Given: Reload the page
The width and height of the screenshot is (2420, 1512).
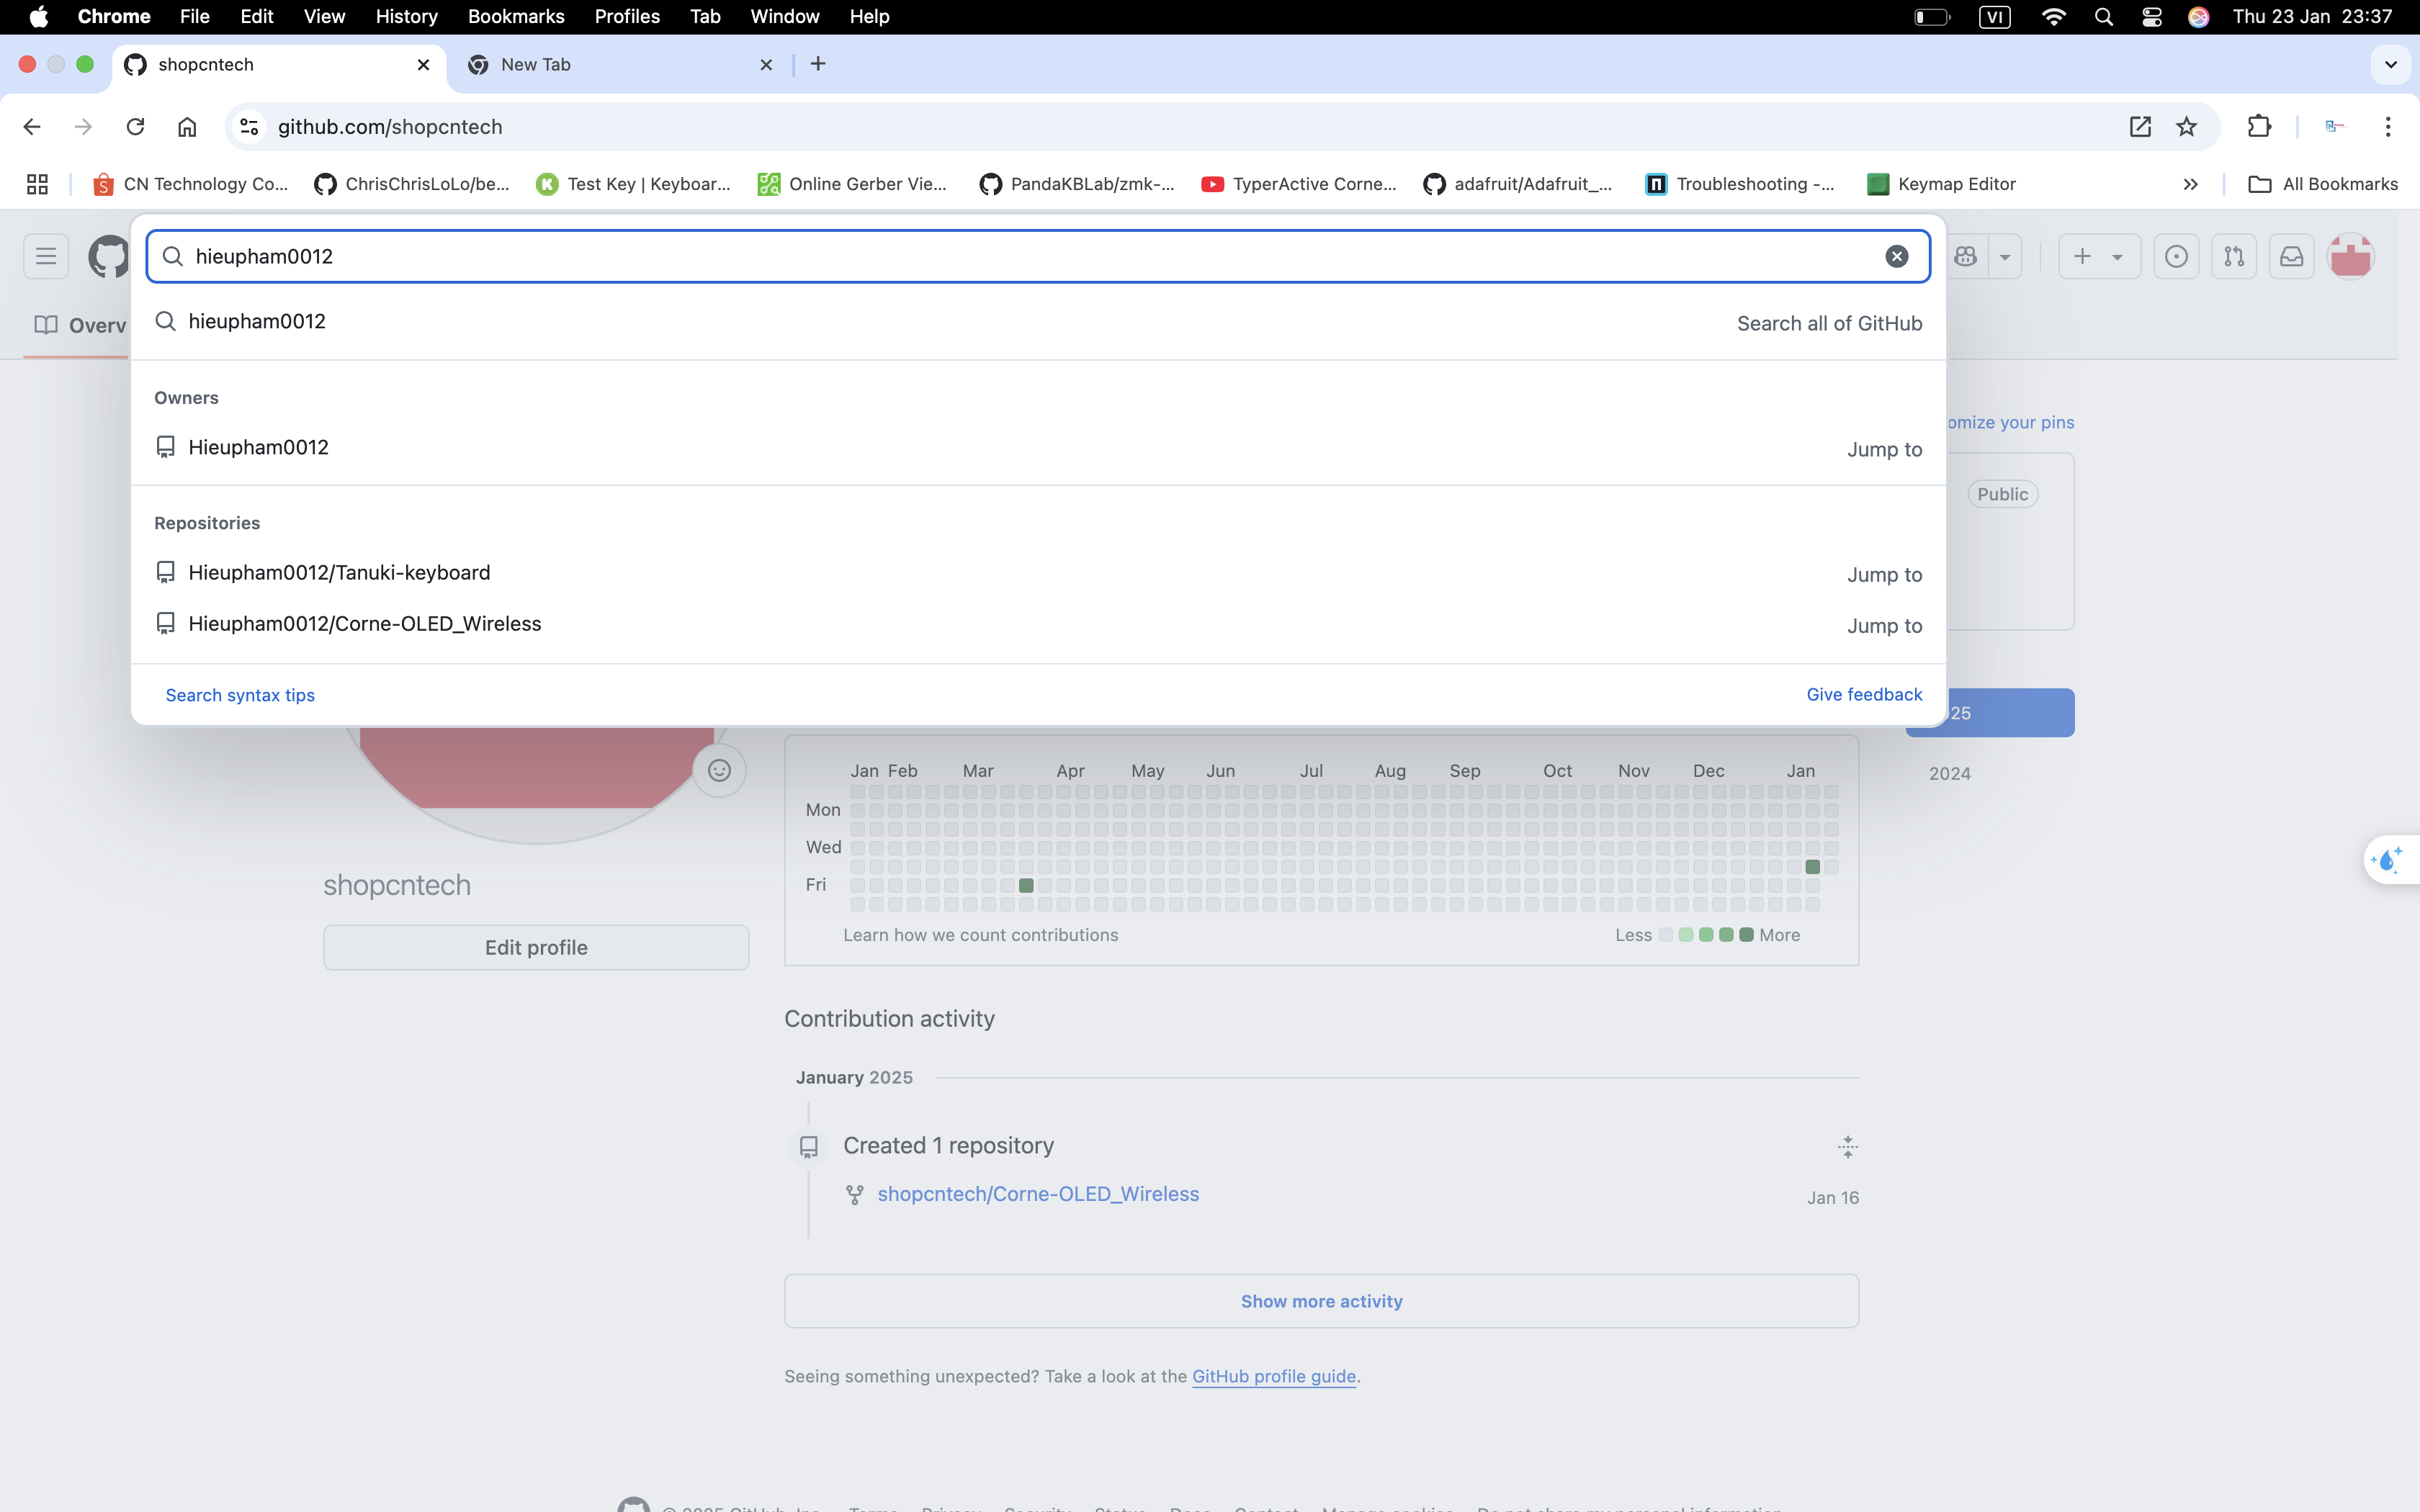Looking at the screenshot, I should click(x=135, y=127).
